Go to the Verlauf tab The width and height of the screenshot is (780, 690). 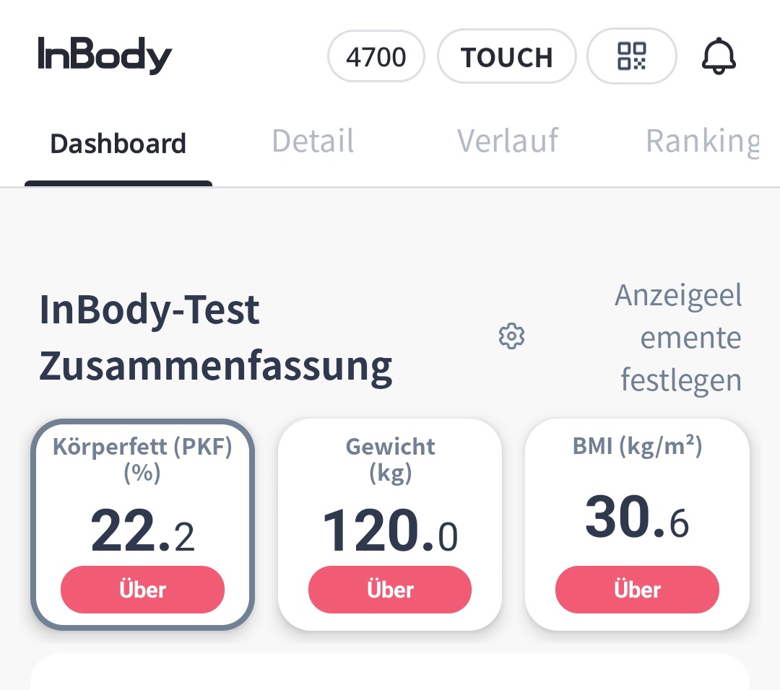click(x=507, y=141)
